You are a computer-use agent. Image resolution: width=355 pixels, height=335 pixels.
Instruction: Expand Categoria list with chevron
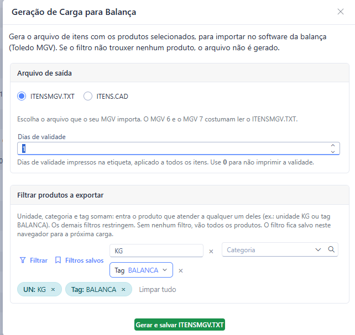pos(318,249)
